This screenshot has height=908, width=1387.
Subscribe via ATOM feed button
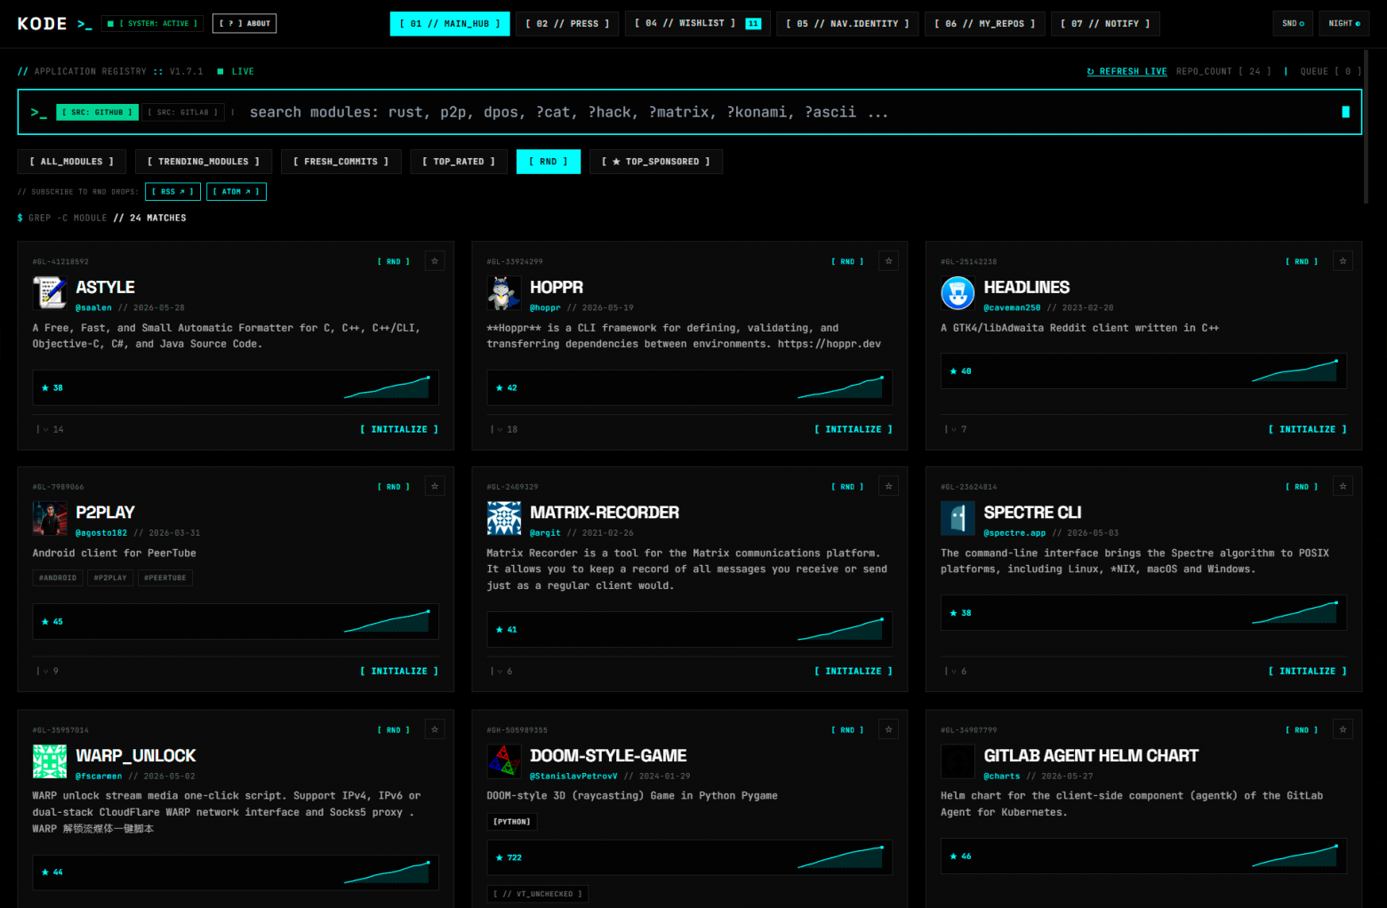(x=237, y=192)
